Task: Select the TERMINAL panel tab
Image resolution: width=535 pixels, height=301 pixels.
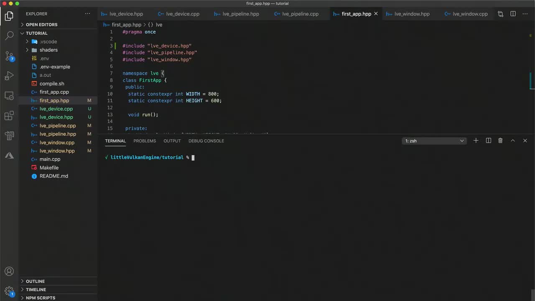Action: [115, 141]
